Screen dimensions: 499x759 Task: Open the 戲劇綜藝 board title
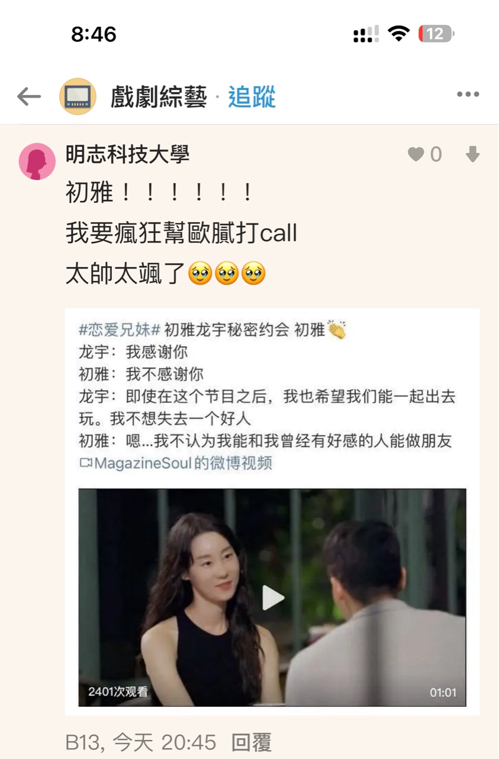159,97
